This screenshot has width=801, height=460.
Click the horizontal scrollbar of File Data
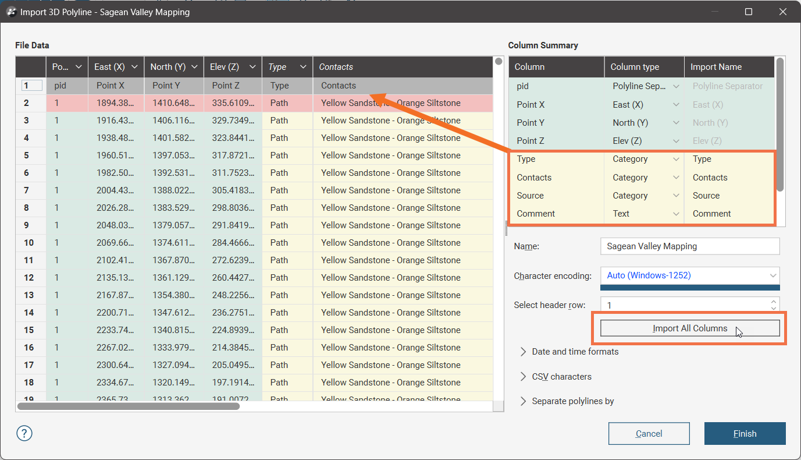tap(129, 406)
